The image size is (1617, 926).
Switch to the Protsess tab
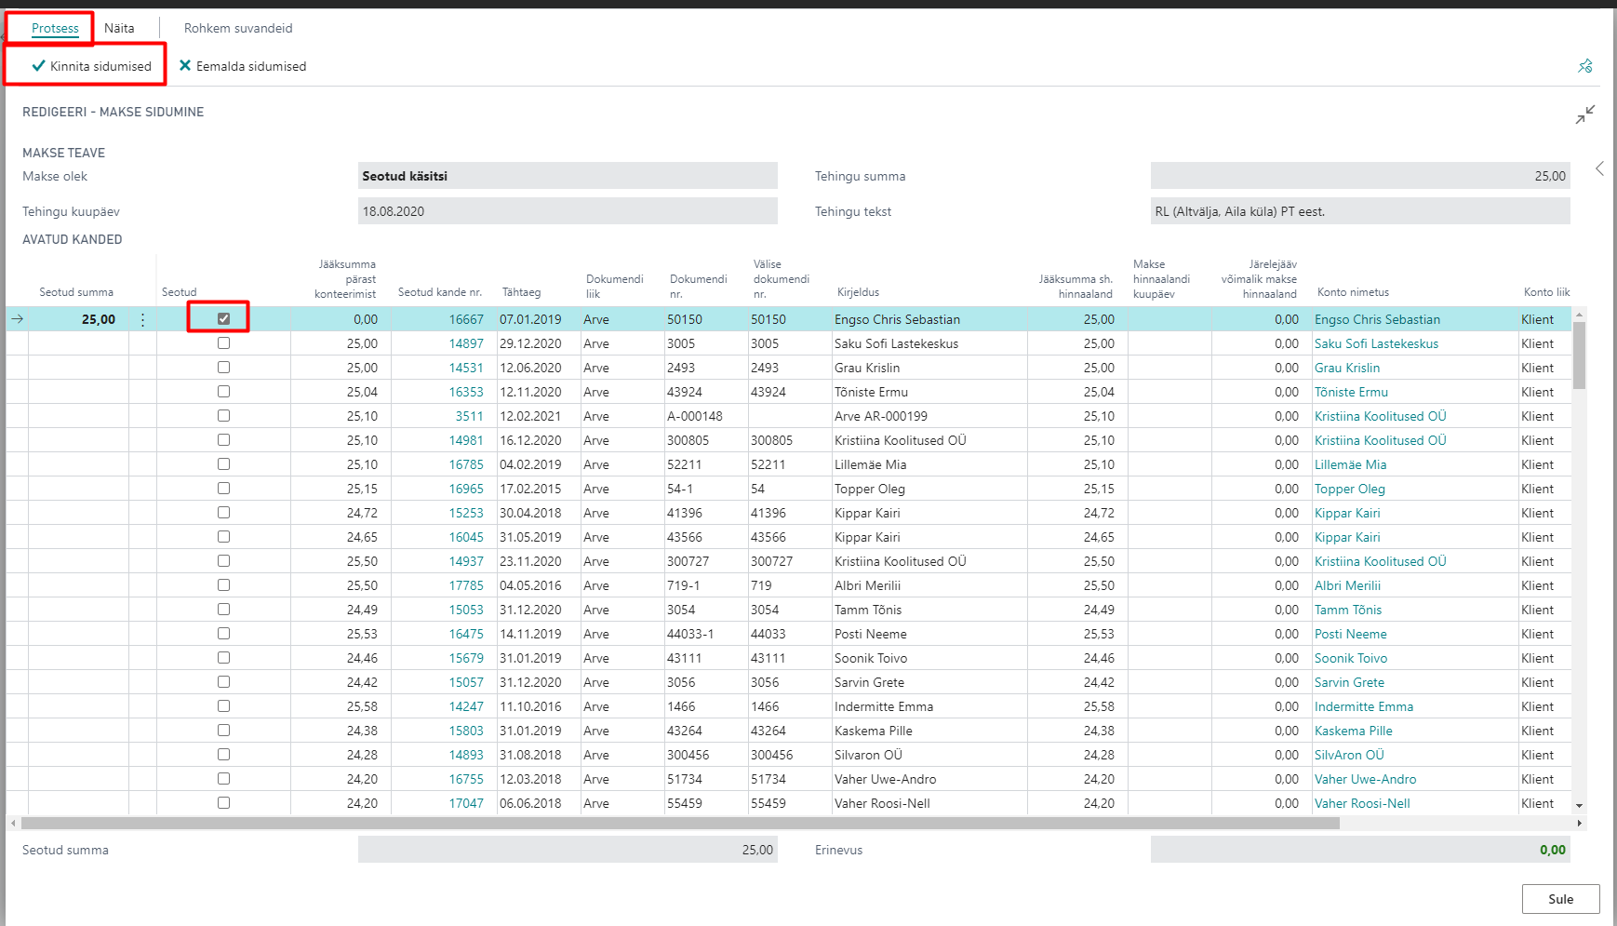tap(55, 28)
